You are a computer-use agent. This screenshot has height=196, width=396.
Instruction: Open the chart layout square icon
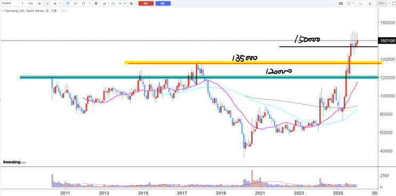[349, 3]
